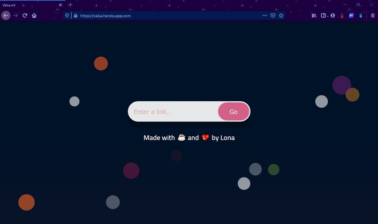Go back with the browser back arrow
Screen dimensions: 378x224
point(6,15)
